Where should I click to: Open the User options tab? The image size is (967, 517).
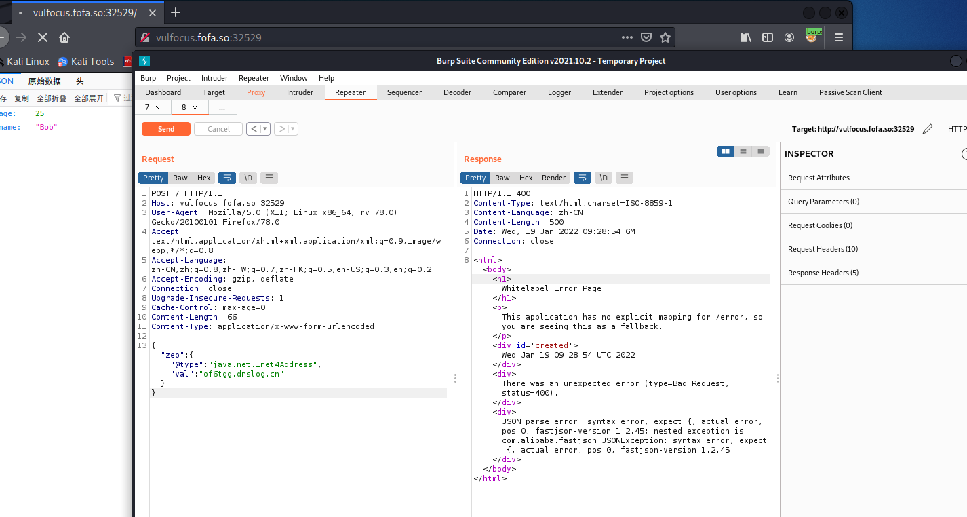coord(736,92)
